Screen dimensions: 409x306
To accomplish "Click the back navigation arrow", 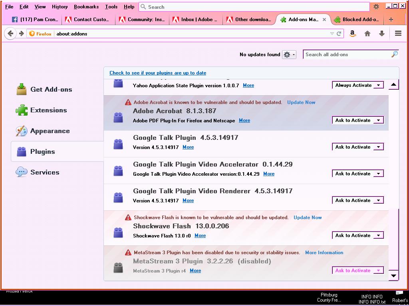I will (x=10, y=33).
